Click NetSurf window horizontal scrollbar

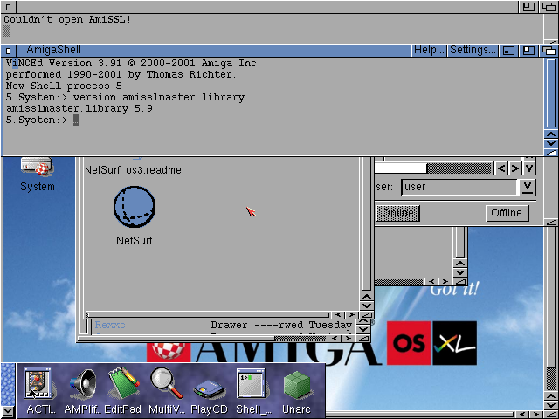point(208,315)
